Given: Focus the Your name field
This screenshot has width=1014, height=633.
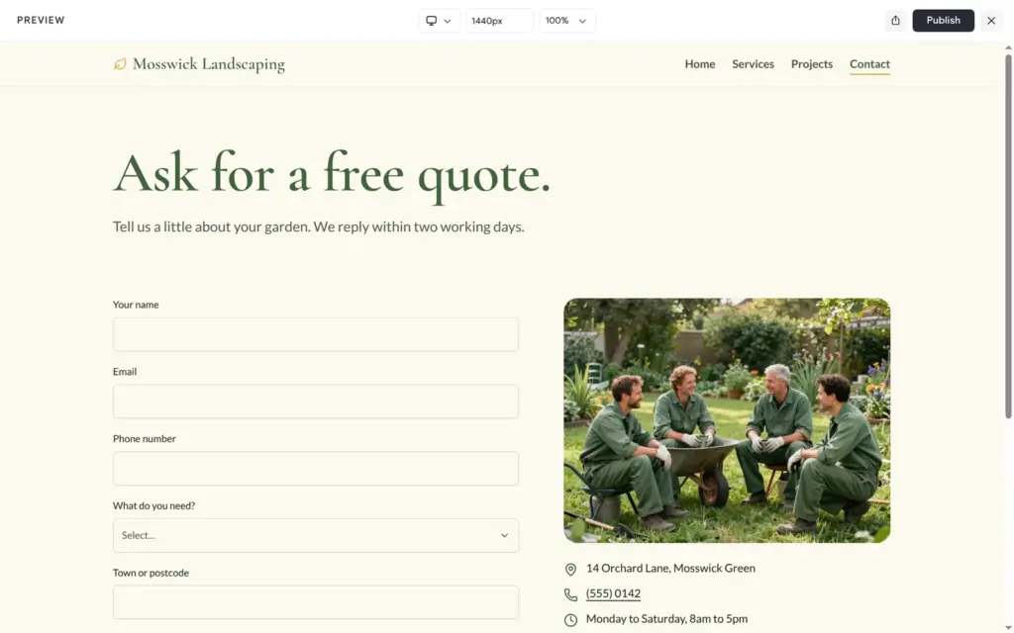Looking at the screenshot, I should coord(316,334).
